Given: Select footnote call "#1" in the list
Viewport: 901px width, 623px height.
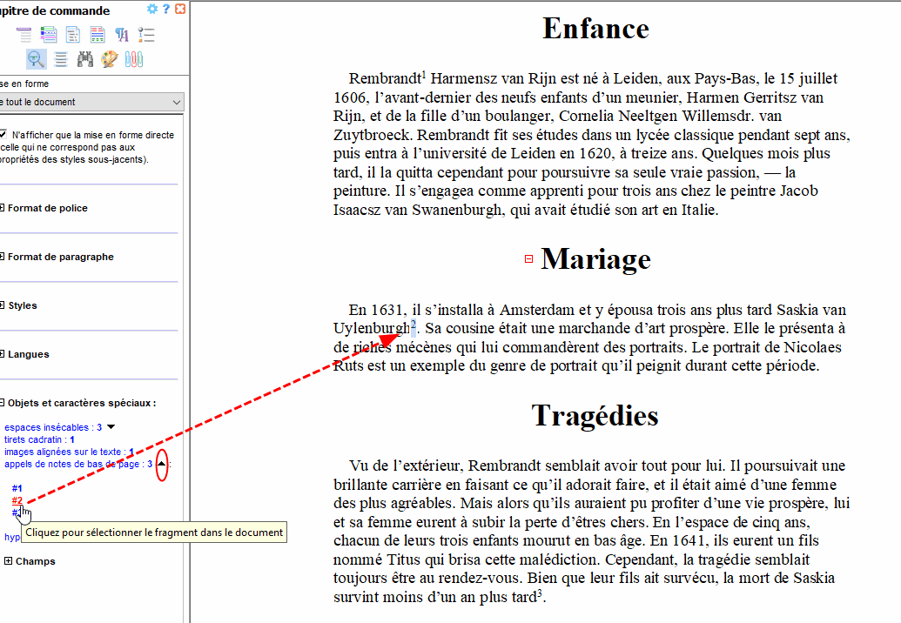Looking at the screenshot, I should [17, 489].
